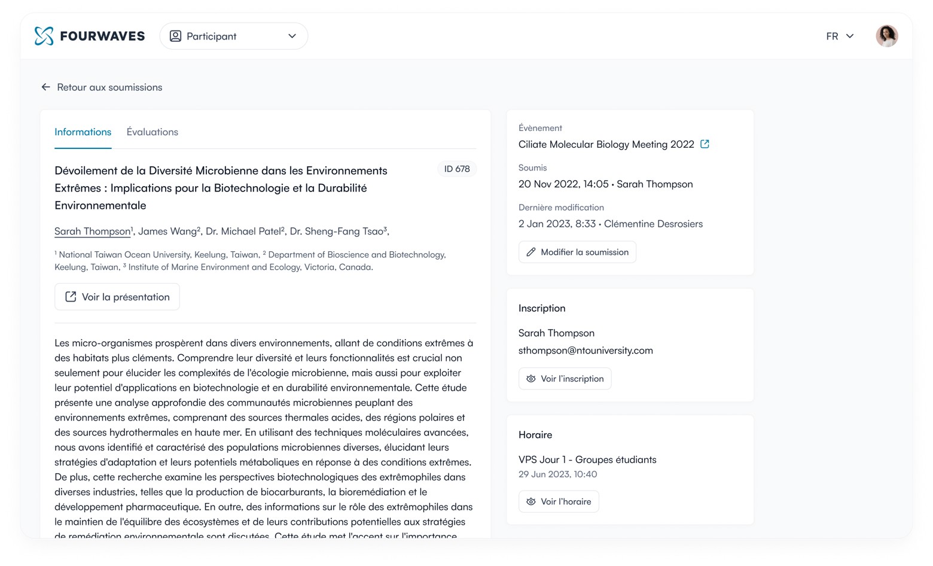
Task: Click the eye icon in Voir l'horaire
Action: (530, 502)
